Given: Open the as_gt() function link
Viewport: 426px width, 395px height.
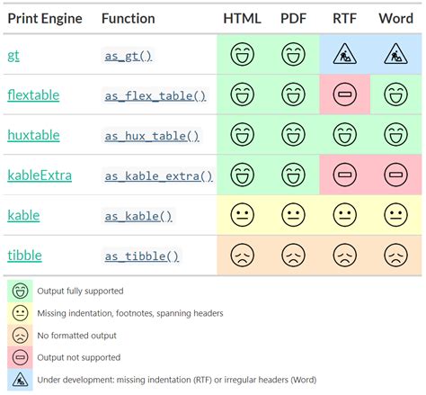Looking at the screenshot, I should pos(129,56).
